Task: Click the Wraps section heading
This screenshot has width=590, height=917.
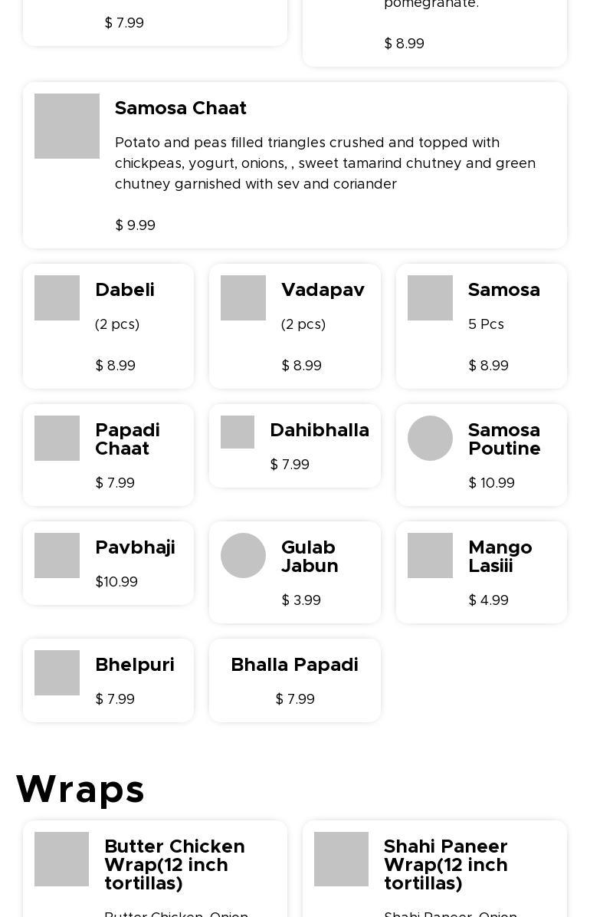Action: (80, 789)
